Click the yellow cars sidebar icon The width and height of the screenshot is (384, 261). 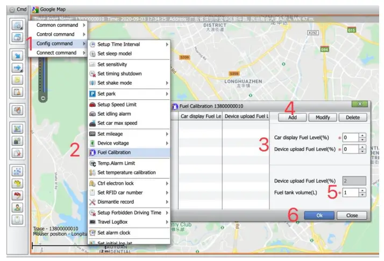pos(17,183)
